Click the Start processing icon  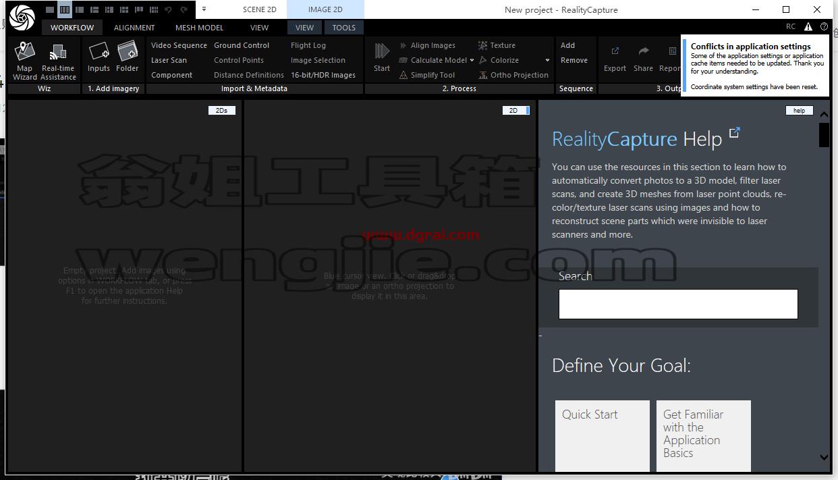[382, 57]
